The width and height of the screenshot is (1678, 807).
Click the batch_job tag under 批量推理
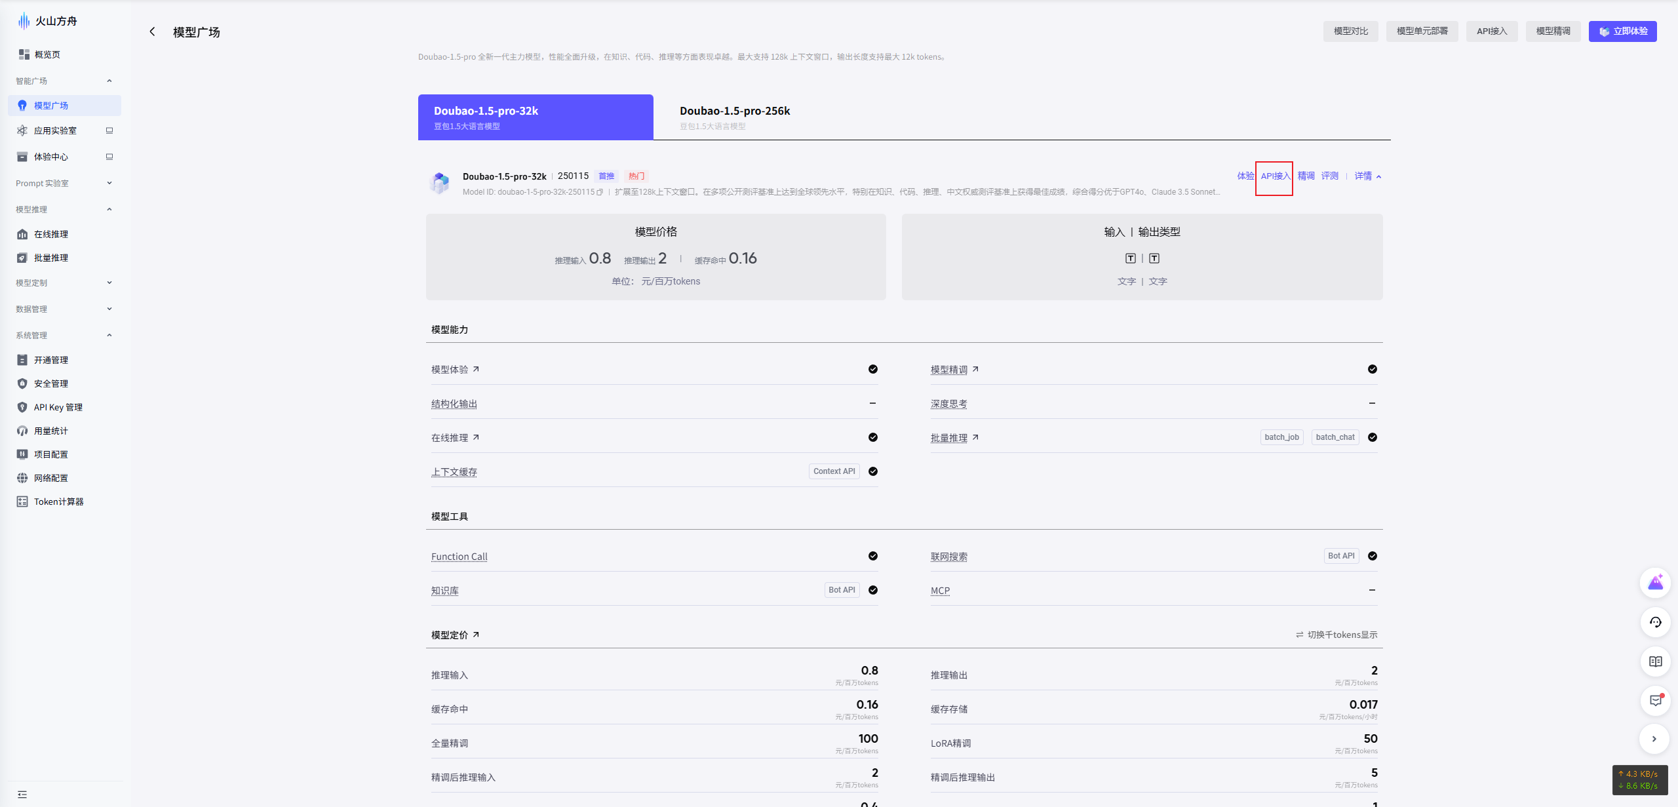click(1281, 437)
